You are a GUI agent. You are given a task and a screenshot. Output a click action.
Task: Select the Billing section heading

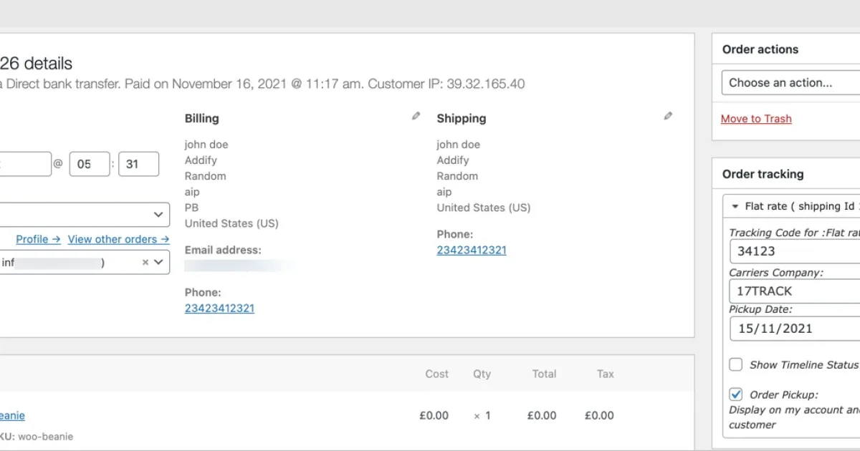coord(202,118)
